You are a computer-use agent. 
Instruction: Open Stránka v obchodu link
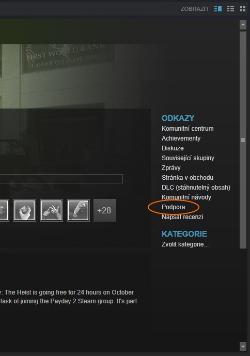pyautogui.click(x=187, y=178)
